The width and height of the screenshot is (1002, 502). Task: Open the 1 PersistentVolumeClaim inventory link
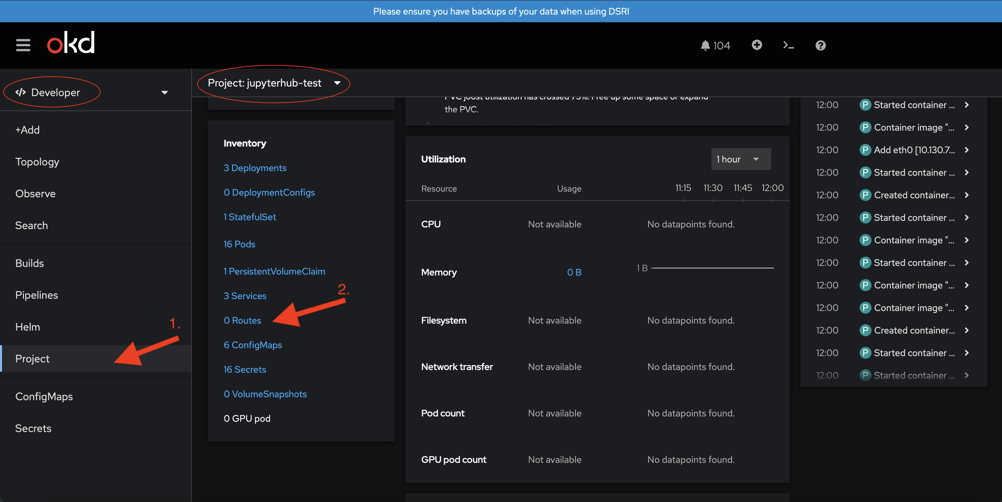pyautogui.click(x=274, y=271)
